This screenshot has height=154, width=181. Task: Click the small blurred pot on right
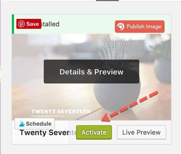click(163, 71)
